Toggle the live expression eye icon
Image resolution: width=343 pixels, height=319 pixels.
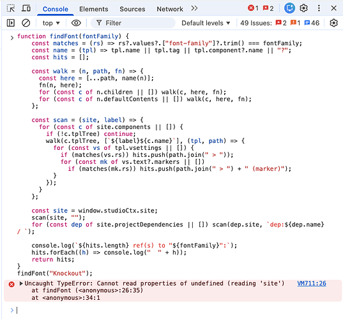point(76,23)
